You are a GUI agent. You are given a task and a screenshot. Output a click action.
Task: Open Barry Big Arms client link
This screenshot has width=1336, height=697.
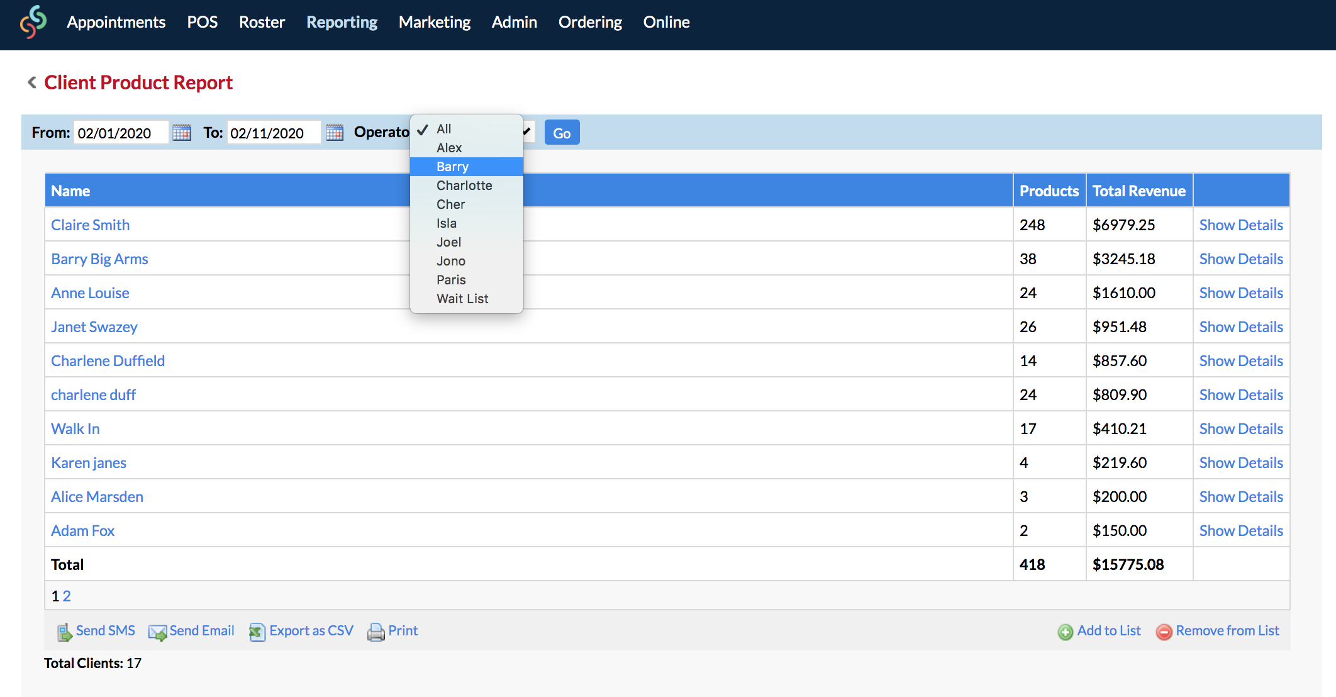[x=99, y=259]
